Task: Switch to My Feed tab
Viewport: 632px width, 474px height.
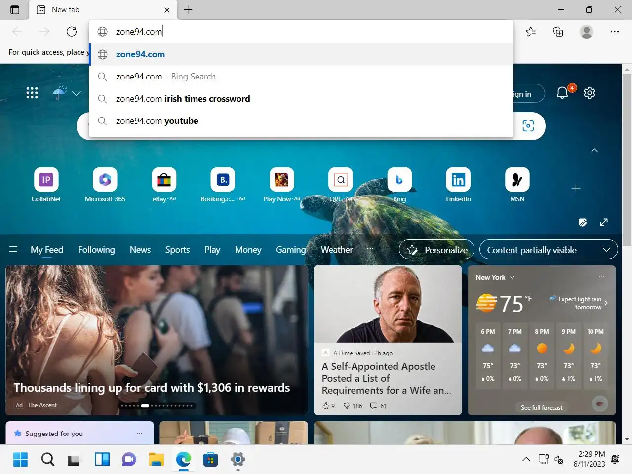Action: (47, 250)
